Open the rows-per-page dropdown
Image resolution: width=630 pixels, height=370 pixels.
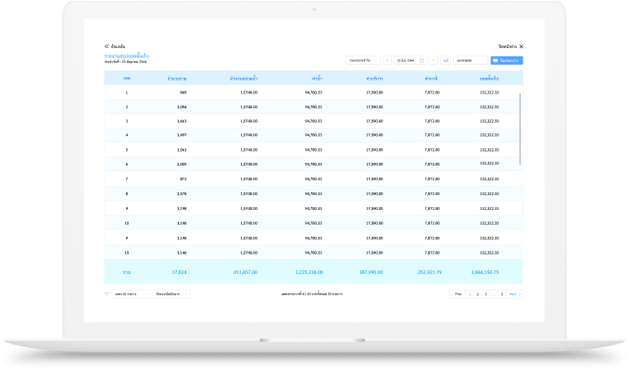click(132, 293)
